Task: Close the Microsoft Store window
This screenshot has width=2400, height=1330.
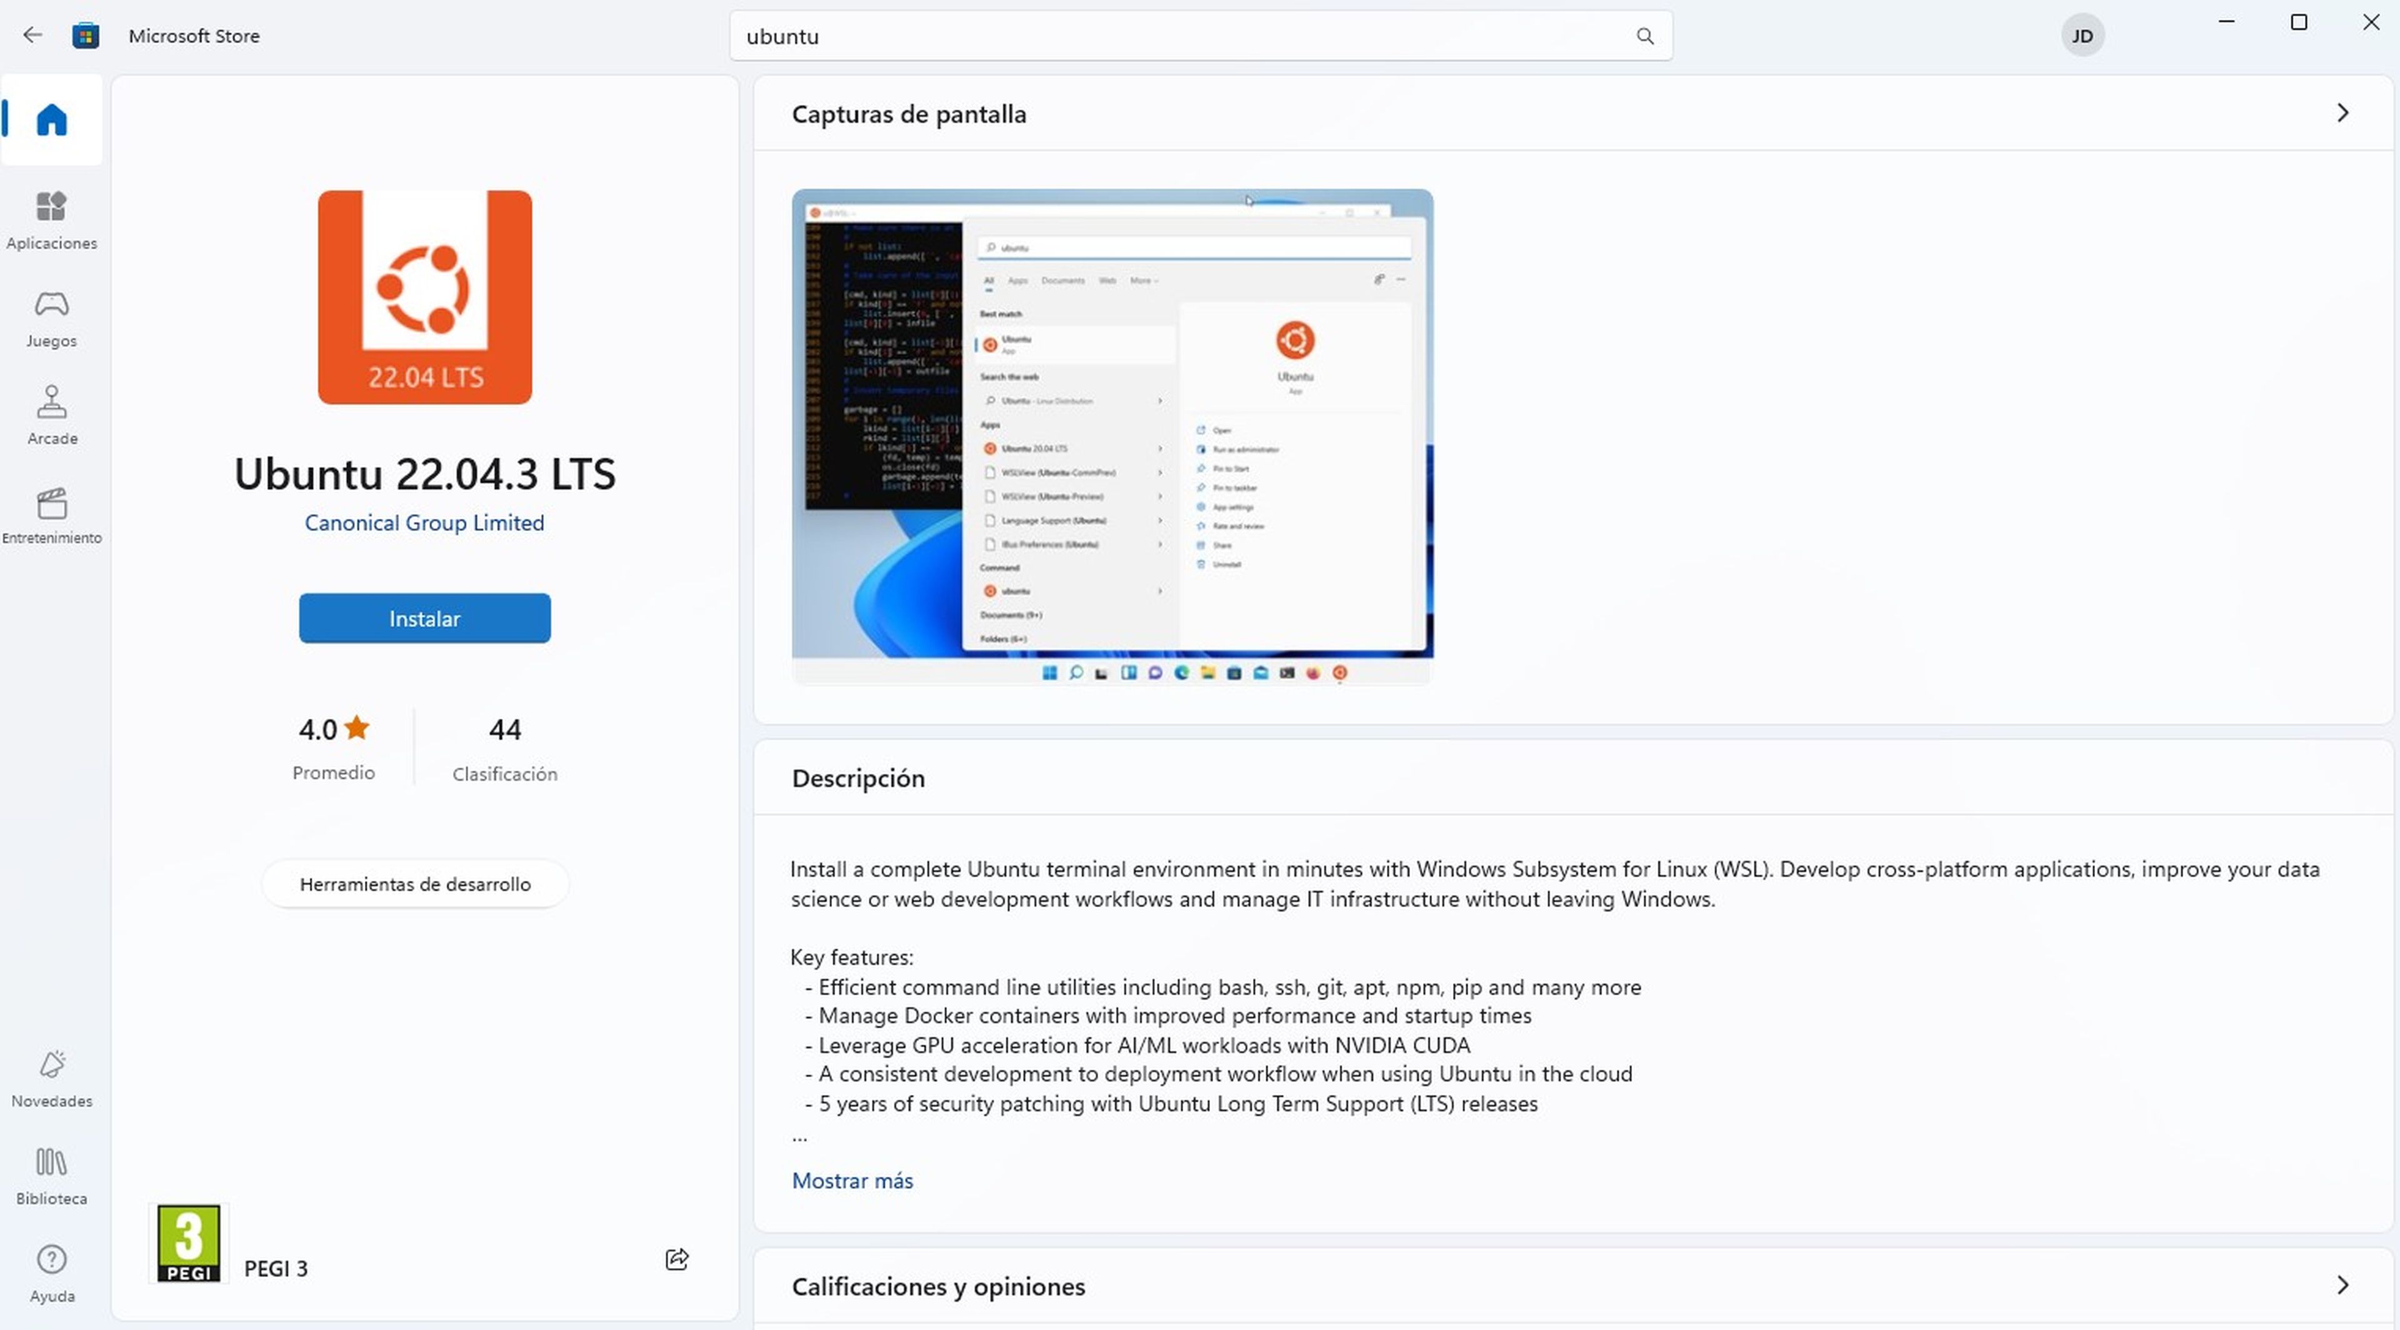Action: pyautogui.click(x=2371, y=22)
